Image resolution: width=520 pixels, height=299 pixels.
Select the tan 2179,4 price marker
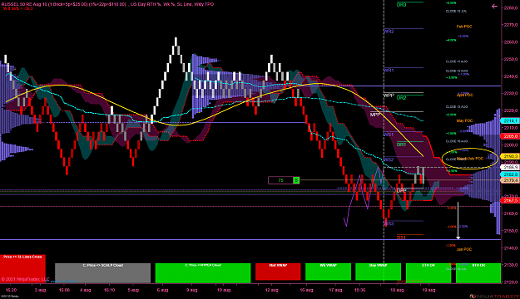[509, 180]
